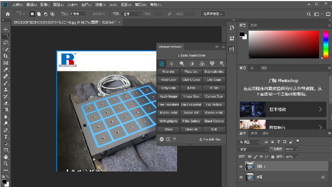Toggle the layer filter on/off switch

pos(297,142)
